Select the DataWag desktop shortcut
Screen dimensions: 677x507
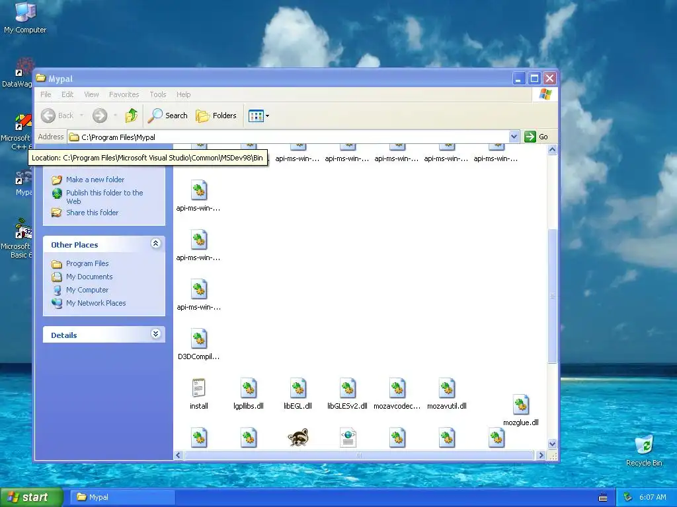point(17,73)
